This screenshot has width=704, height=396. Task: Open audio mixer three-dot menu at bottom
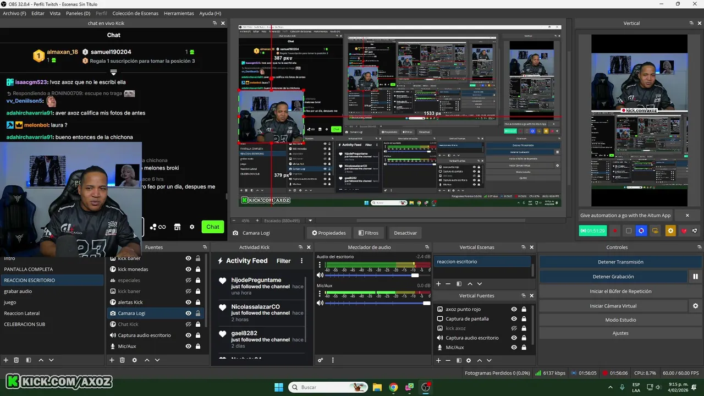(332, 360)
